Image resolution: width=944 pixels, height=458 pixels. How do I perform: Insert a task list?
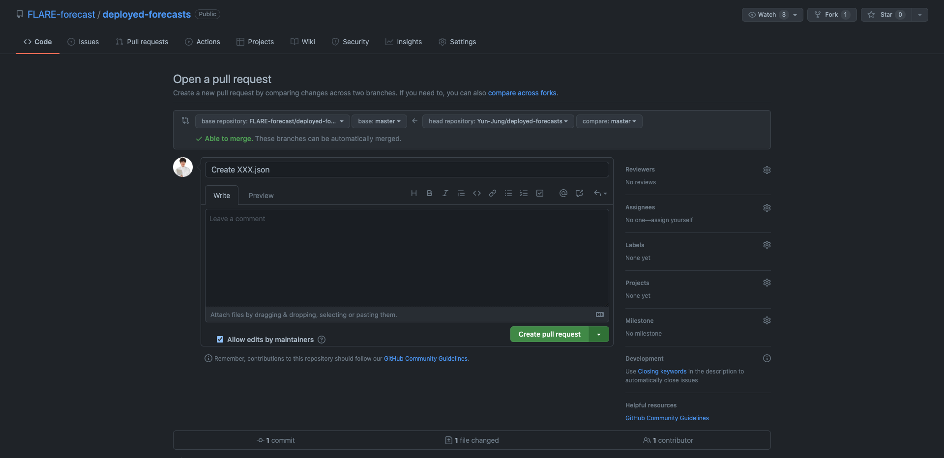click(540, 193)
